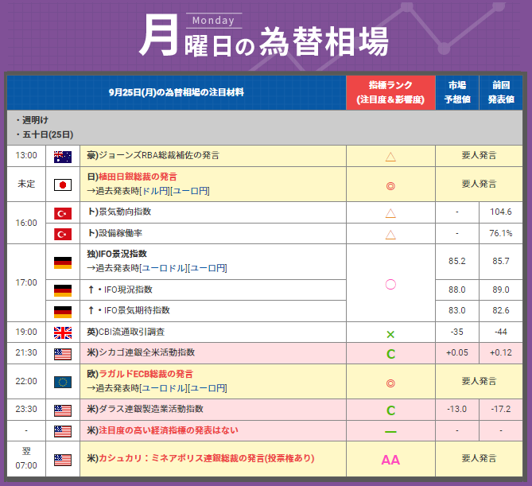The height and width of the screenshot is (486, 532).
Task: Click the US flag in 23:30 row
Action: [x=63, y=410]
